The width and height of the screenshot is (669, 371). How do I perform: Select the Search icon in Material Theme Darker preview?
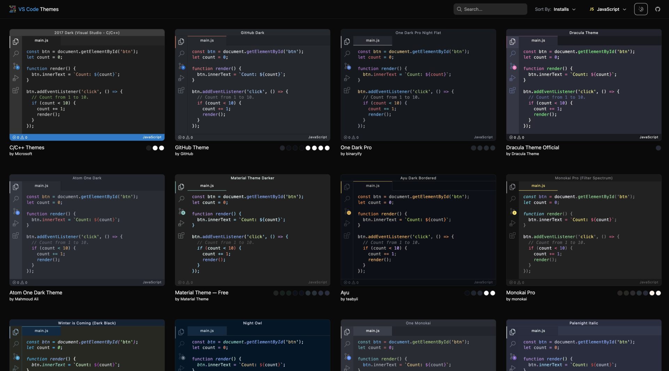(182, 199)
